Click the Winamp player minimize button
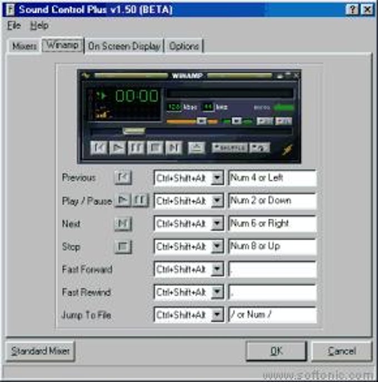Screen dimensions: 378x382 [280, 76]
